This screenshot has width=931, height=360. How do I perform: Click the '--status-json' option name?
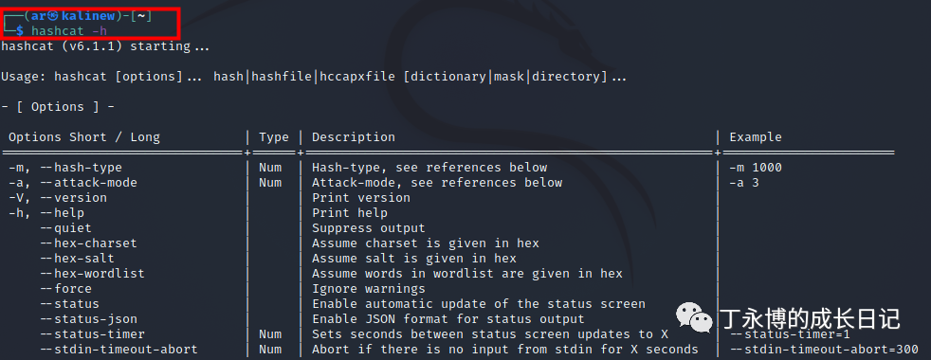(x=88, y=319)
